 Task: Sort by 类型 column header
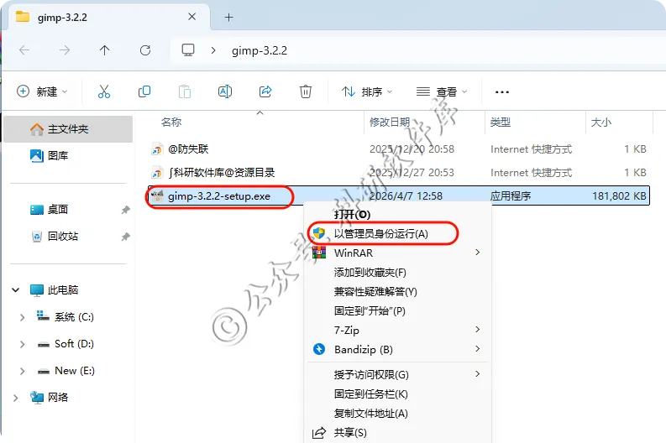[501, 122]
